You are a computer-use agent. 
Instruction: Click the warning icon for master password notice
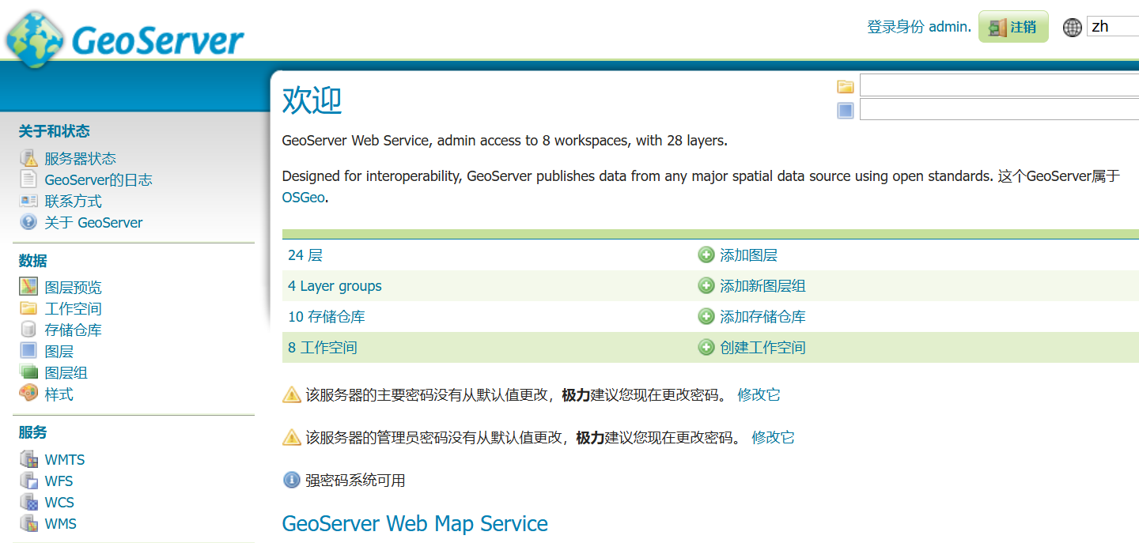pyautogui.click(x=292, y=394)
